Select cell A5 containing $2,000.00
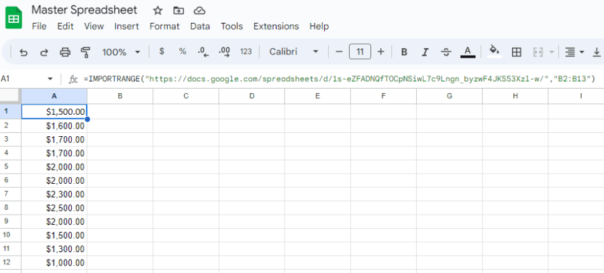The height and width of the screenshot is (273, 604). [x=54, y=166]
